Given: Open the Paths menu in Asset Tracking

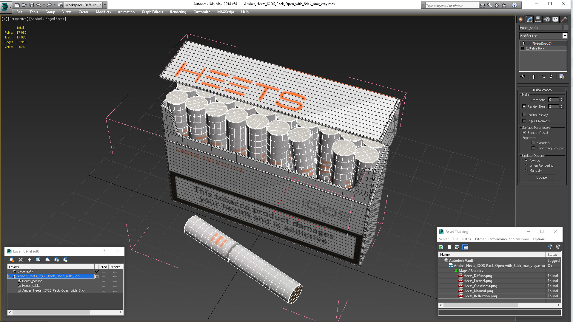Looking at the screenshot, I should (466, 239).
